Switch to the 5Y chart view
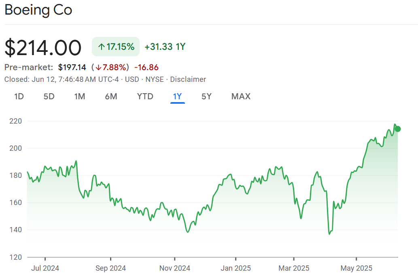The height and width of the screenshot is (280, 418). [207, 96]
